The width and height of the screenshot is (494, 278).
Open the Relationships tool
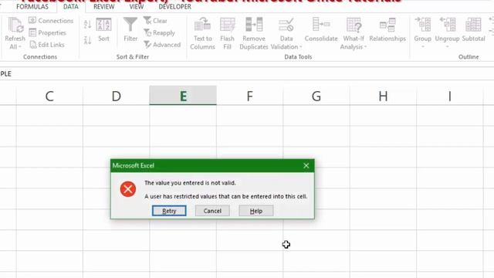pyautogui.click(x=387, y=30)
